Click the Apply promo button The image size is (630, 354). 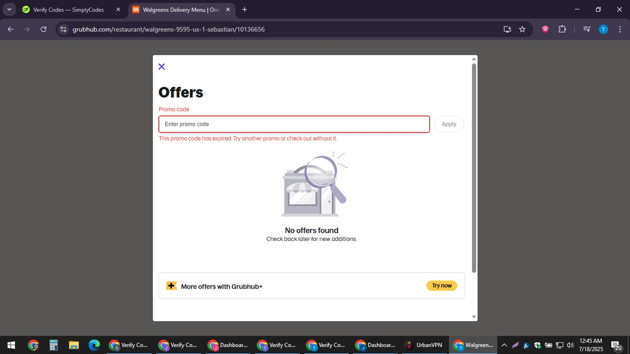point(449,124)
